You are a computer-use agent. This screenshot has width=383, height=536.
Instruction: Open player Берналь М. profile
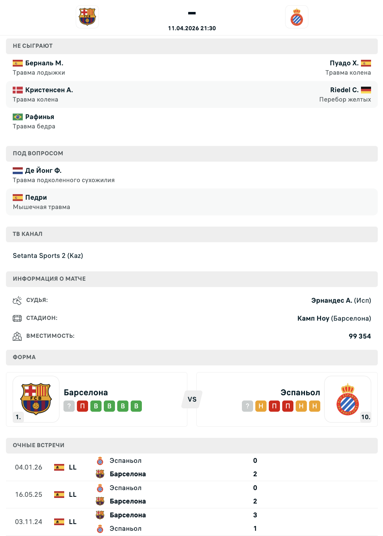[44, 63]
